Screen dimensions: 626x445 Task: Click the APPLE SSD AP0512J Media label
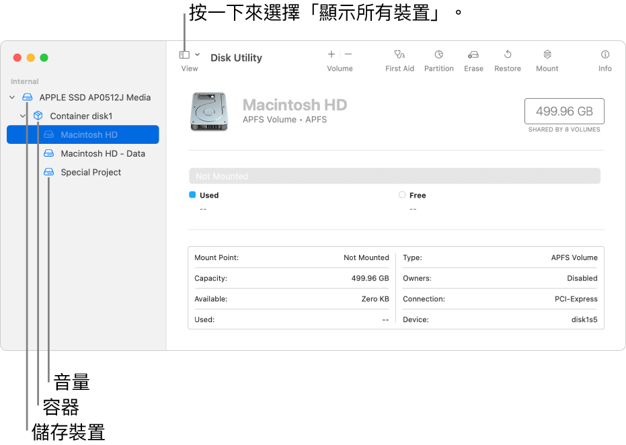pos(95,97)
